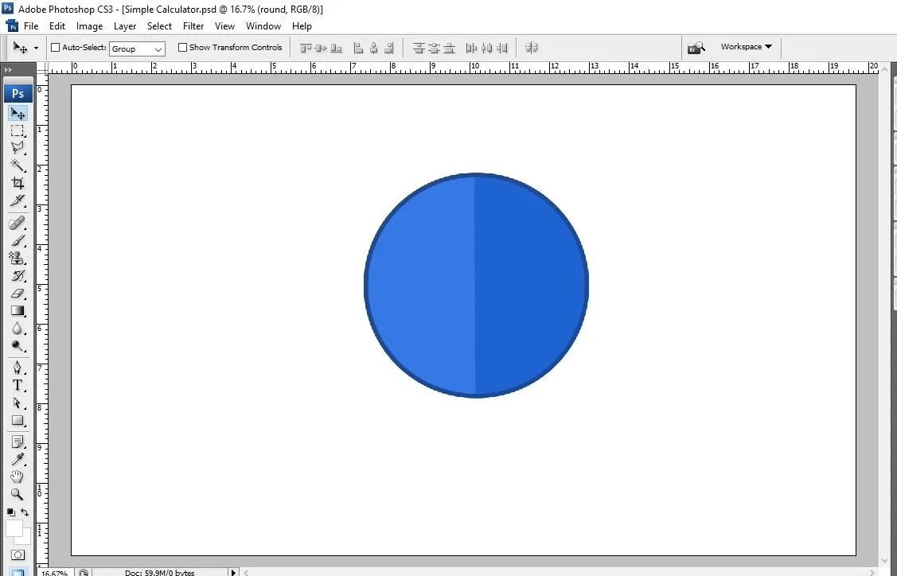Open the Workspace dropdown menu
This screenshot has width=897, height=576.
746,47
